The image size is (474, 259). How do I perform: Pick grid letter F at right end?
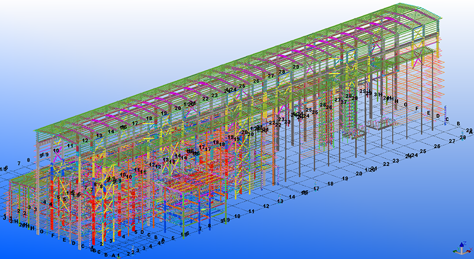417,109
